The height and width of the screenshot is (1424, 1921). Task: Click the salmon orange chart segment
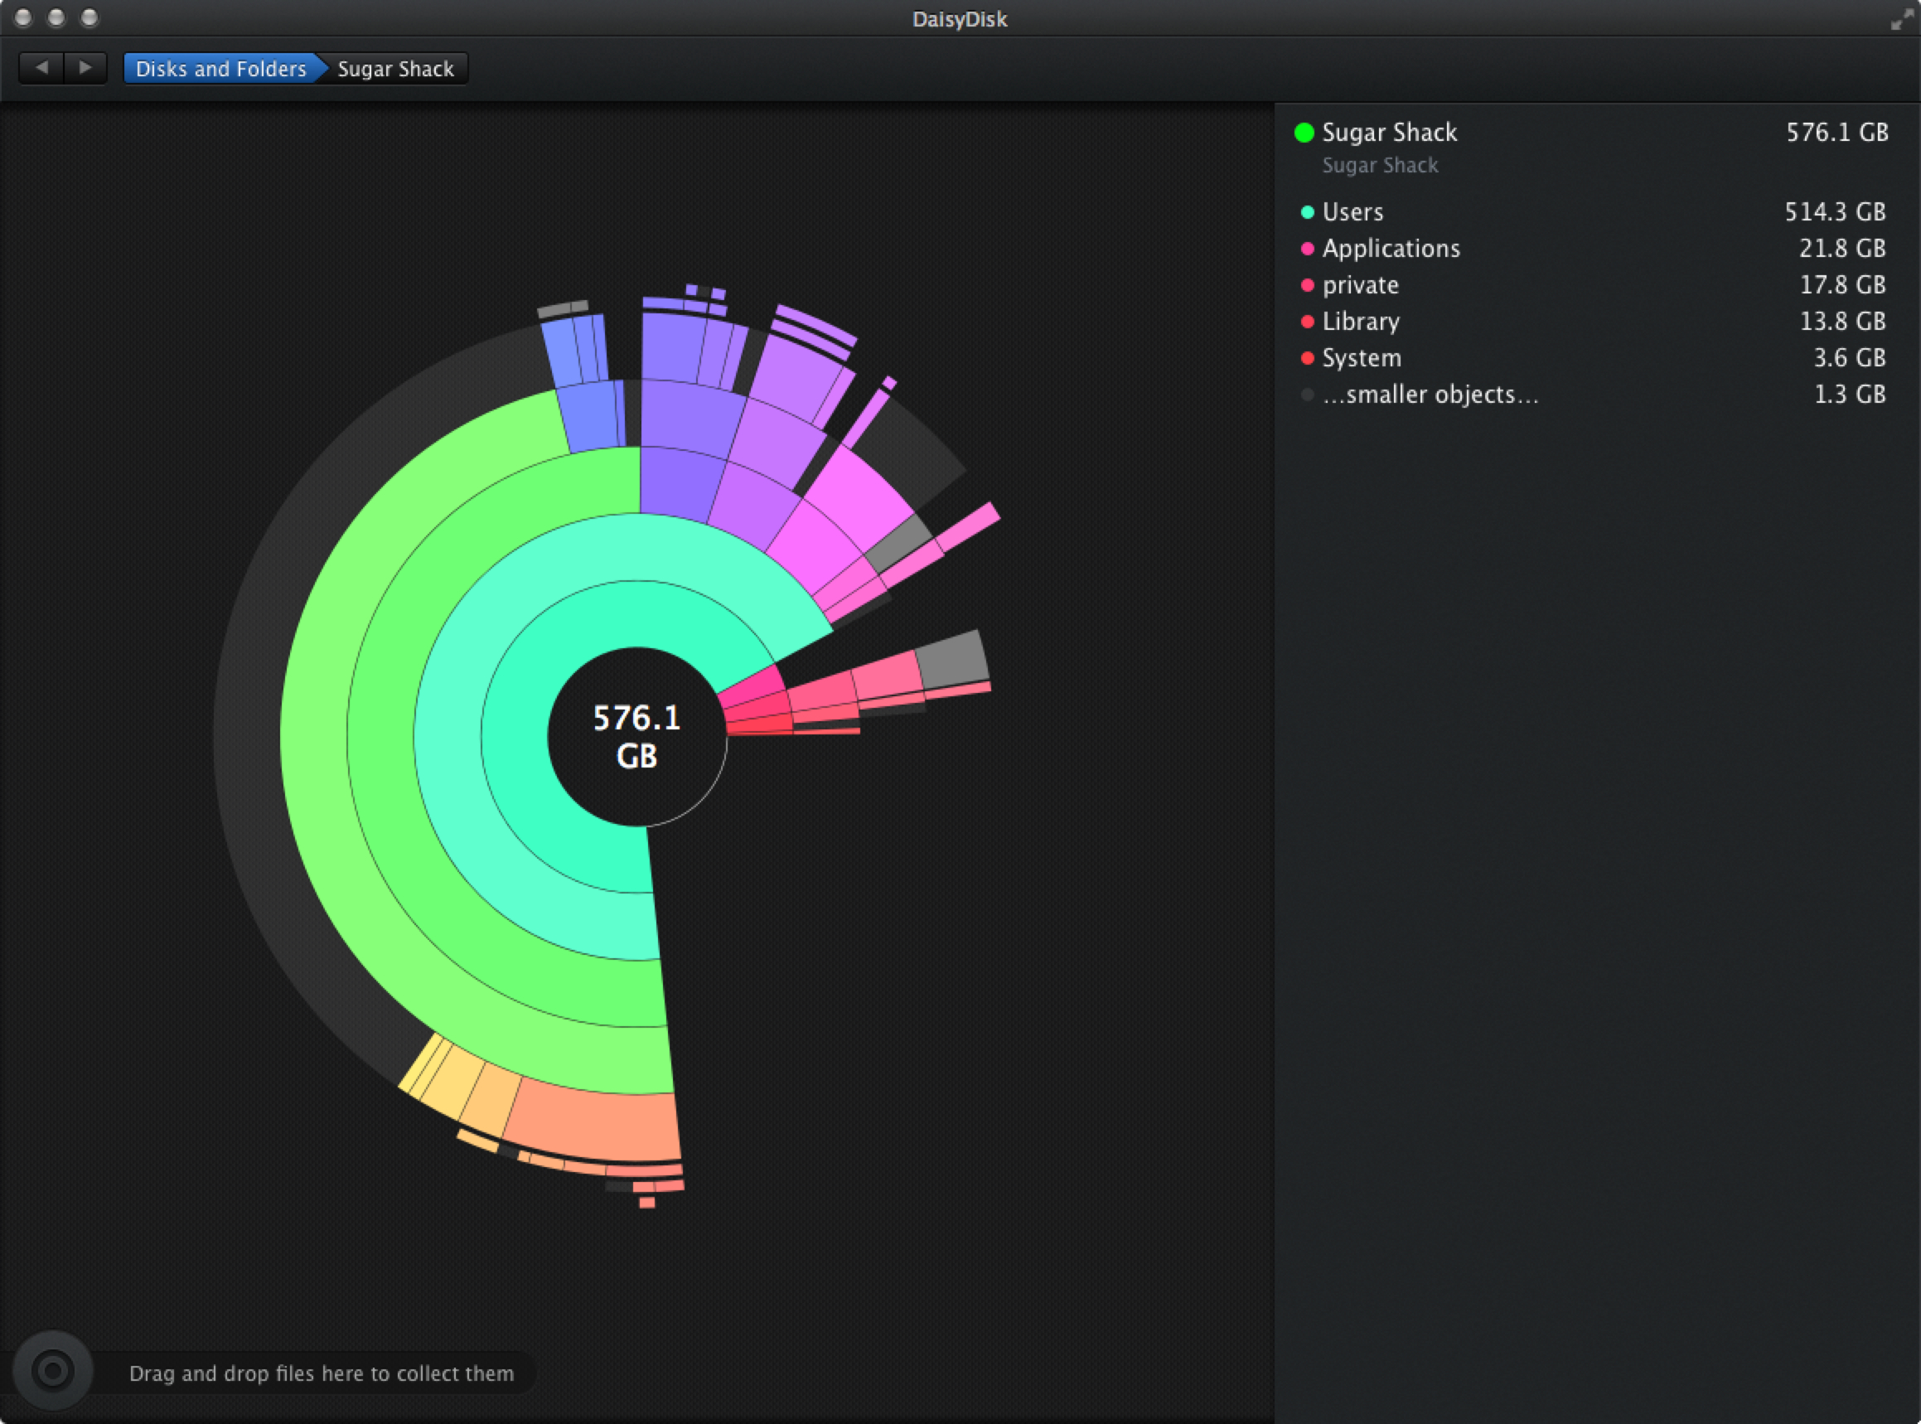pos(595,1125)
